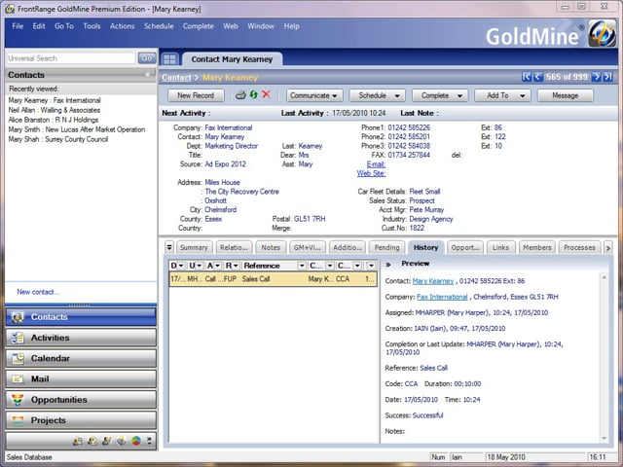The height and width of the screenshot is (467, 623).
Task: Click the Message button
Action: (566, 95)
